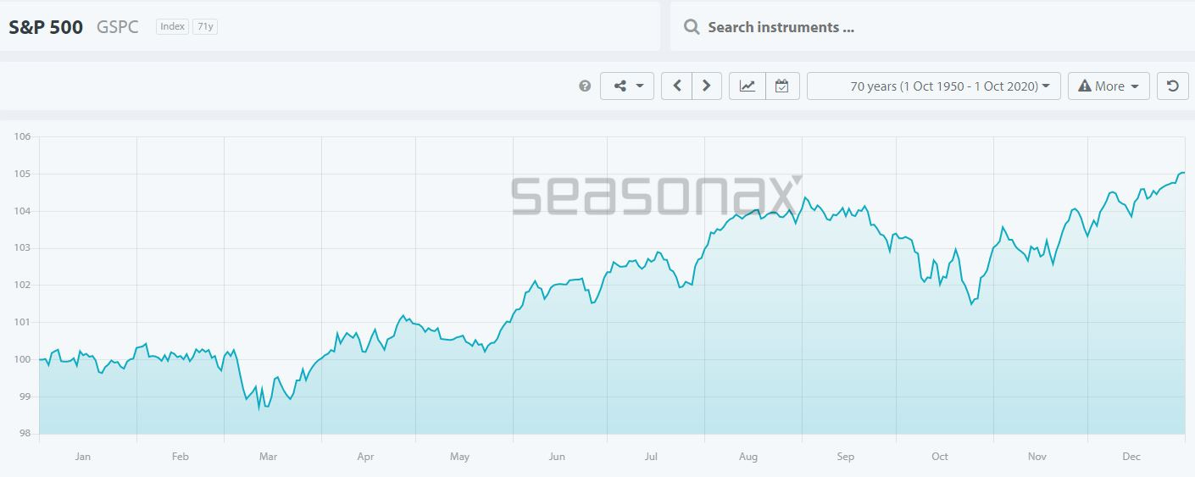Click the 71y badge
Image resolution: width=1195 pixels, height=477 pixels.
point(205,27)
